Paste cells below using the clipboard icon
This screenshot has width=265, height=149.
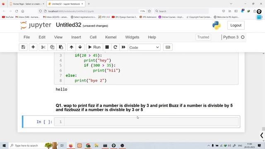point(61,47)
